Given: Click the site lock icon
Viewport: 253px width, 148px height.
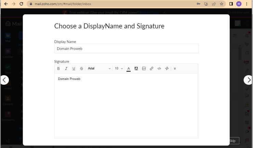Looking at the screenshot, I should point(31,4).
